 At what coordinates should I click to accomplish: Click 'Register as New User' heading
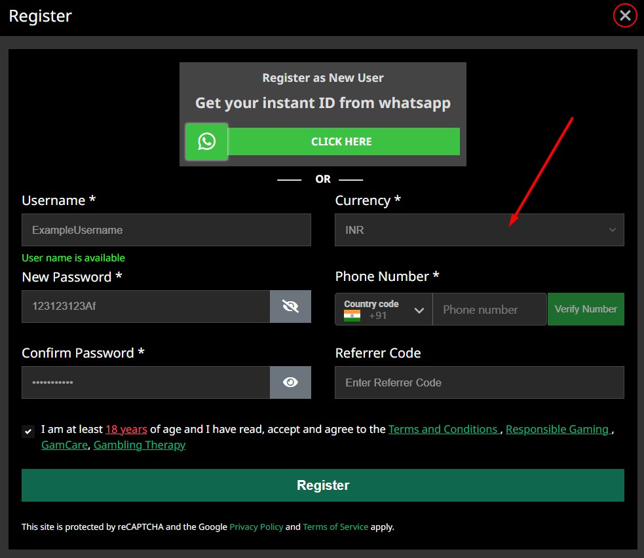point(323,77)
